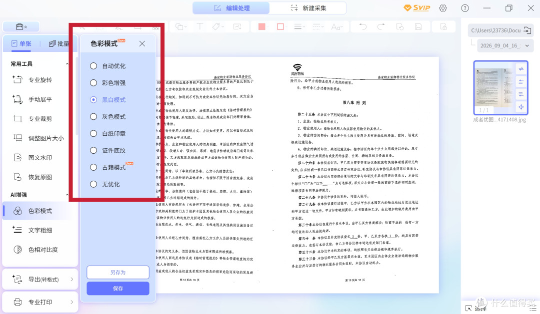Image resolution: width=540 pixels, height=314 pixels.
Task: Click the undo arrow icon
Action: click(362, 27)
